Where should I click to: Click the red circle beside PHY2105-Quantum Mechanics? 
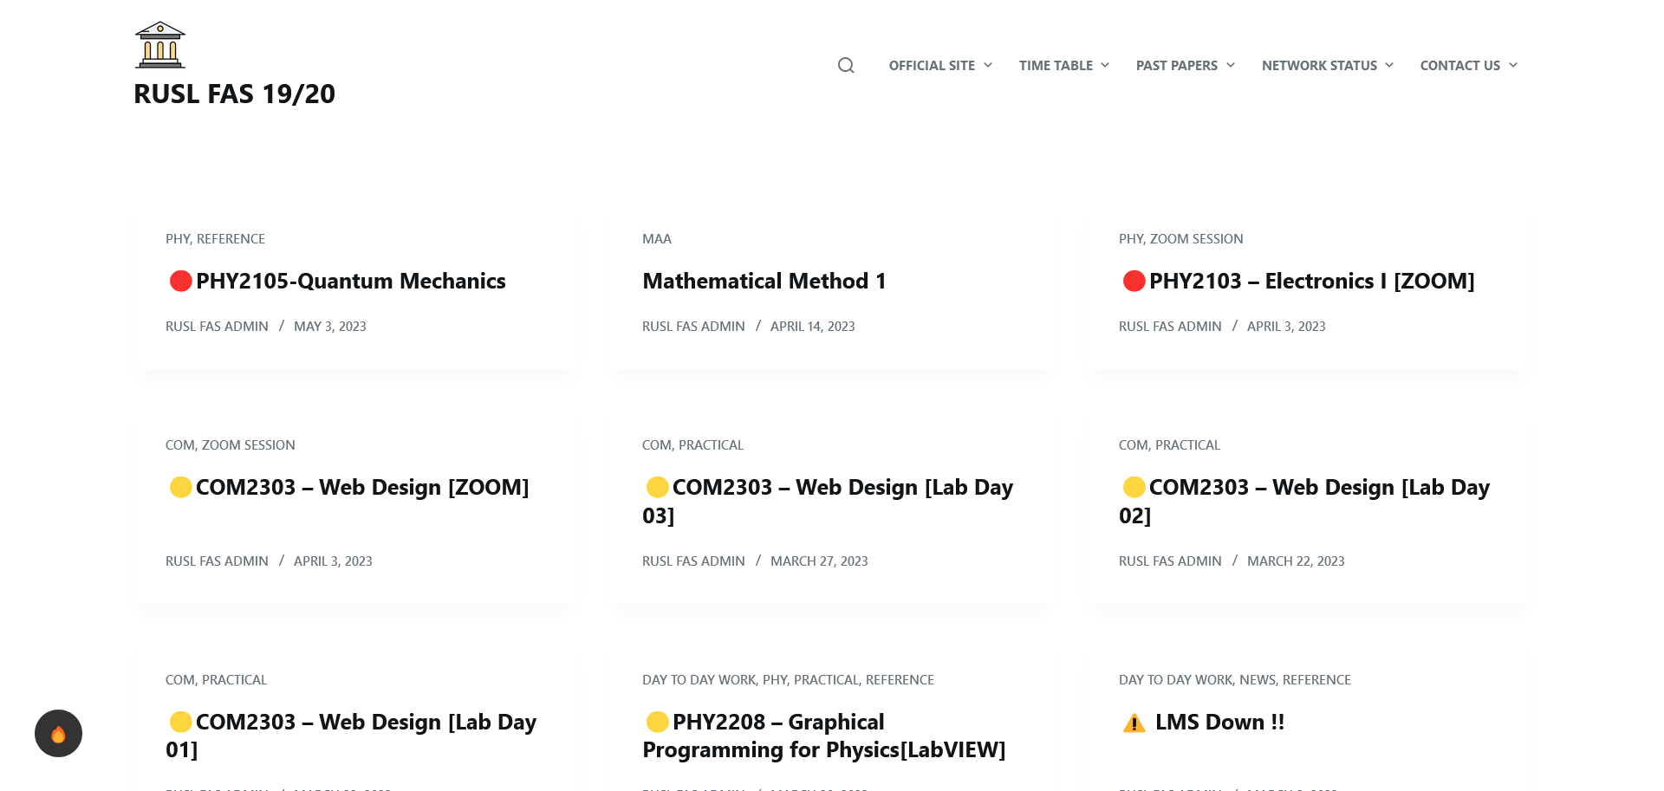(x=180, y=281)
